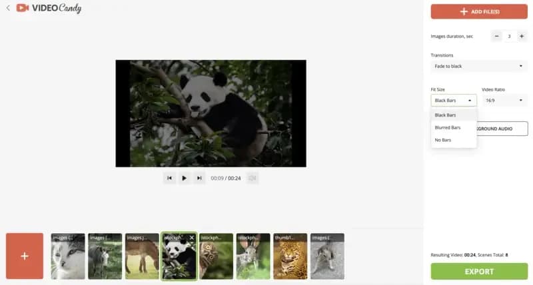Export the video
Image resolution: width=533 pixels, height=285 pixels.
479,271
